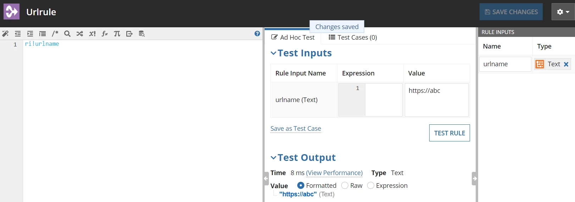Click the urlname rule input name field
This screenshot has height=202, width=575.
(505, 64)
